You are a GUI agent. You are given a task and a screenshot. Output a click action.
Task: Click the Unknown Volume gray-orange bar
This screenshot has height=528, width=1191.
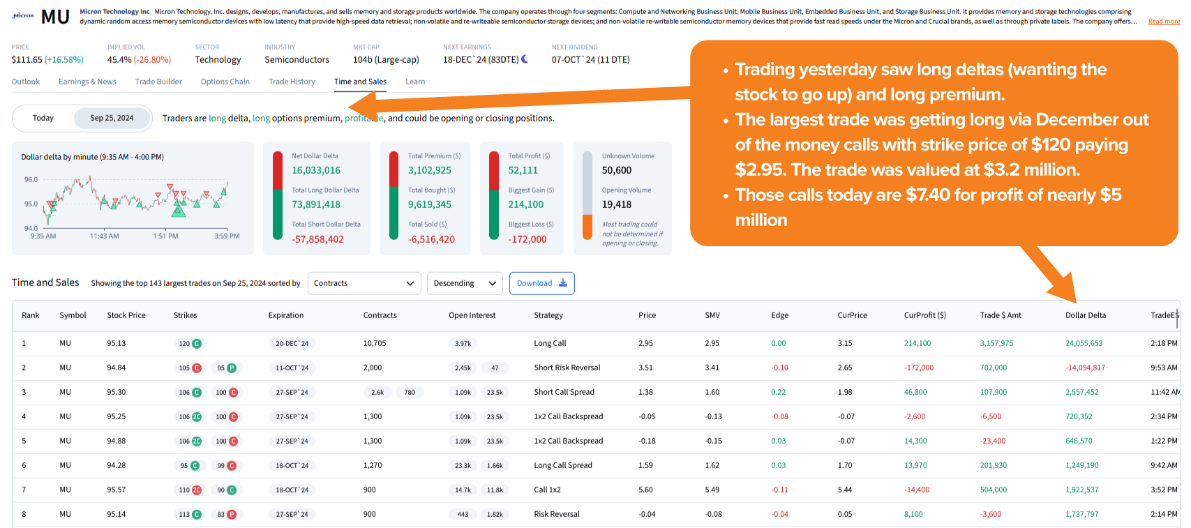click(x=587, y=197)
